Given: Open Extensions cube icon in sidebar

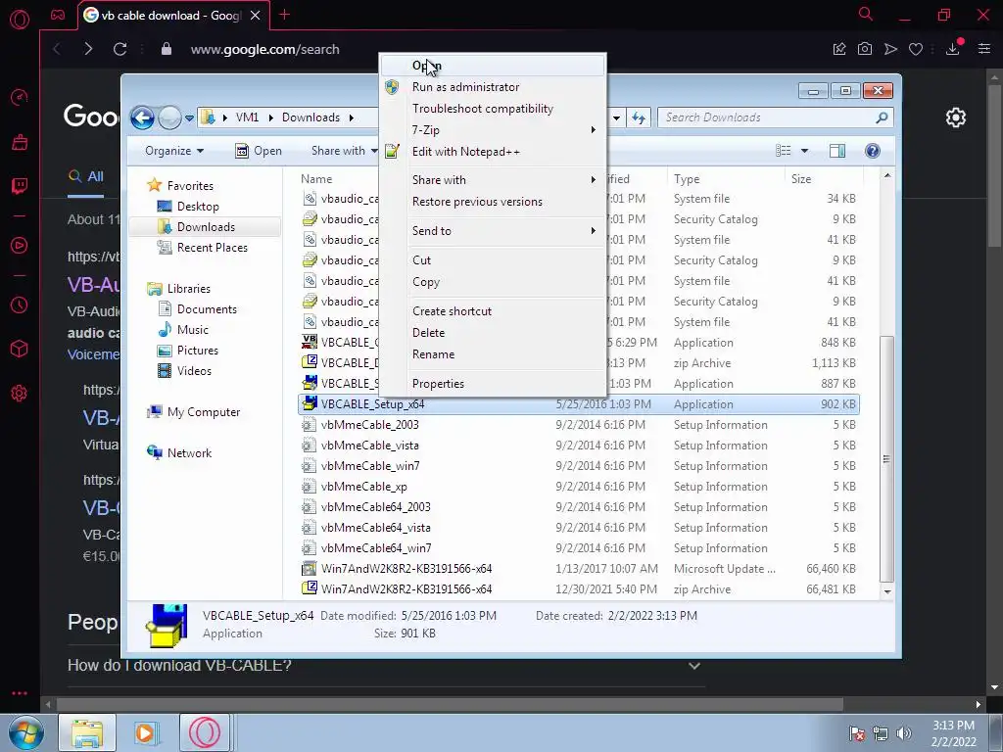Looking at the screenshot, I should (x=20, y=349).
